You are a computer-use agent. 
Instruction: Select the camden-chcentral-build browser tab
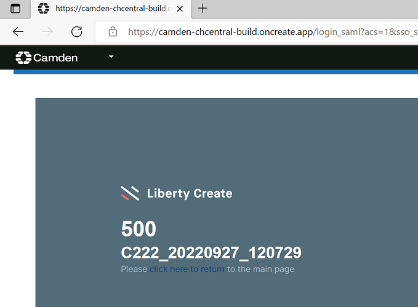tap(111, 9)
